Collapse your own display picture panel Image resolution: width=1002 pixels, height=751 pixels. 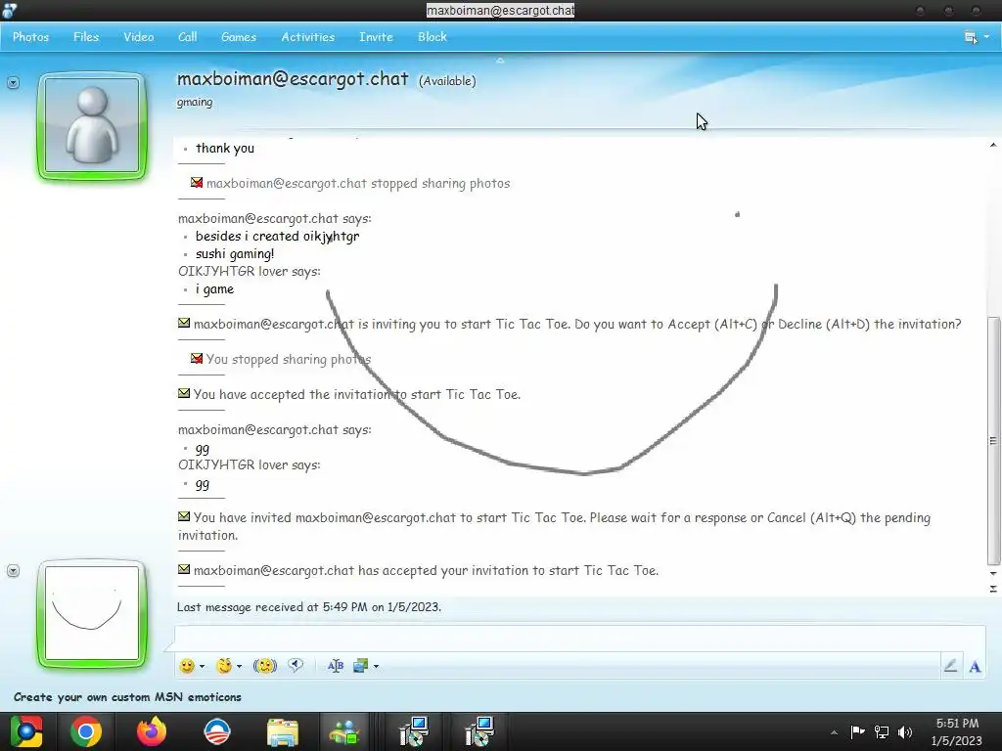[13, 571]
